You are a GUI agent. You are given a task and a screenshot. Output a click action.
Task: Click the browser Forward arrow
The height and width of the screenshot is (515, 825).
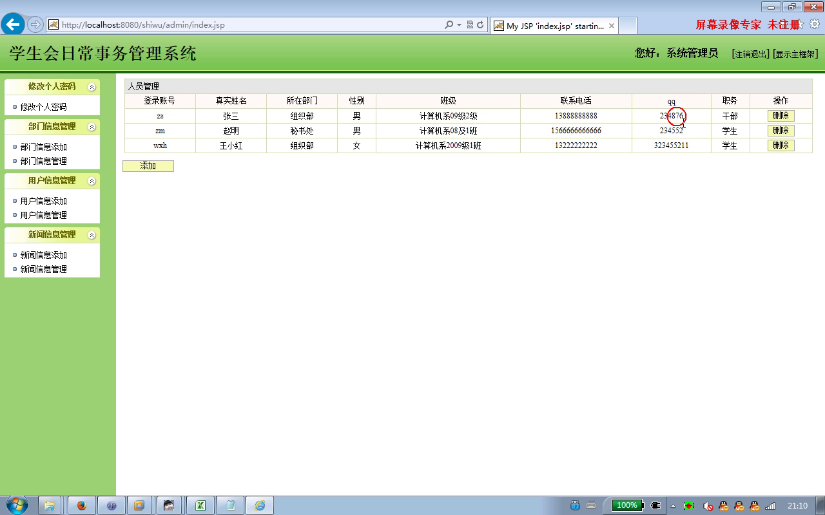point(35,25)
